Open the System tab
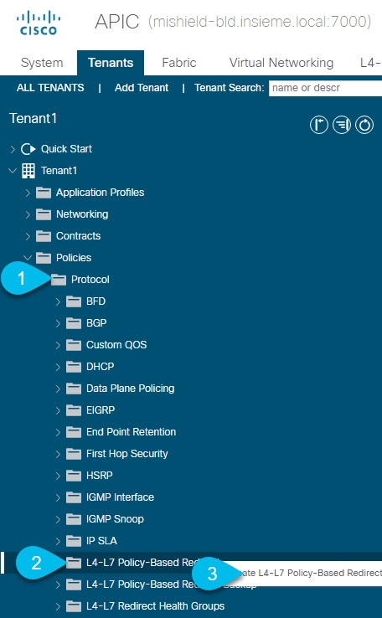This screenshot has width=382, height=618. pyautogui.click(x=42, y=63)
